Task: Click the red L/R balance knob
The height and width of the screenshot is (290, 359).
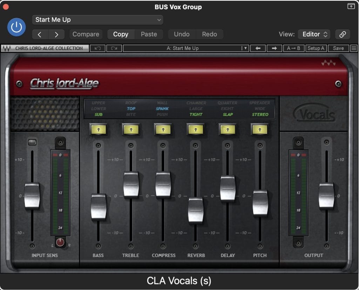Action: pyautogui.click(x=60, y=242)
